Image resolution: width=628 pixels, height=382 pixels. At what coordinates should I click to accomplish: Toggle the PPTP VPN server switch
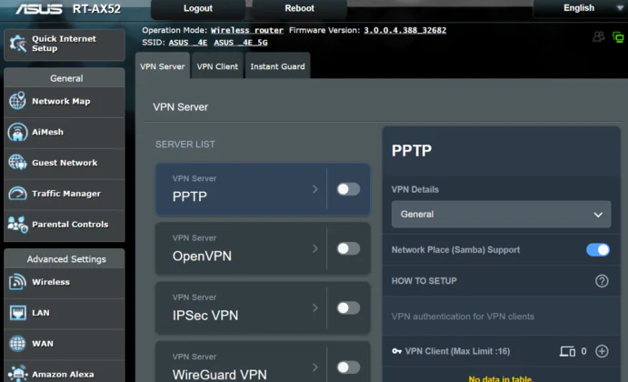point(348,189)
